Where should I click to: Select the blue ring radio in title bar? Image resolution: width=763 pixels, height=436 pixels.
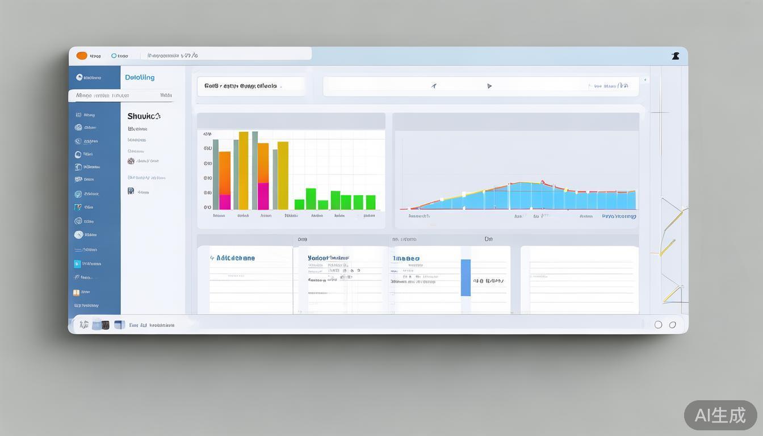(x=114, y=56)
